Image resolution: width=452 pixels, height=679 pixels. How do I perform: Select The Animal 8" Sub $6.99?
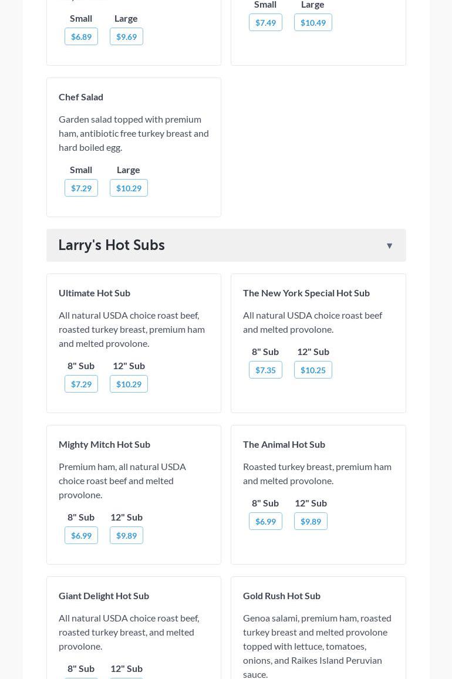point(265,522)
